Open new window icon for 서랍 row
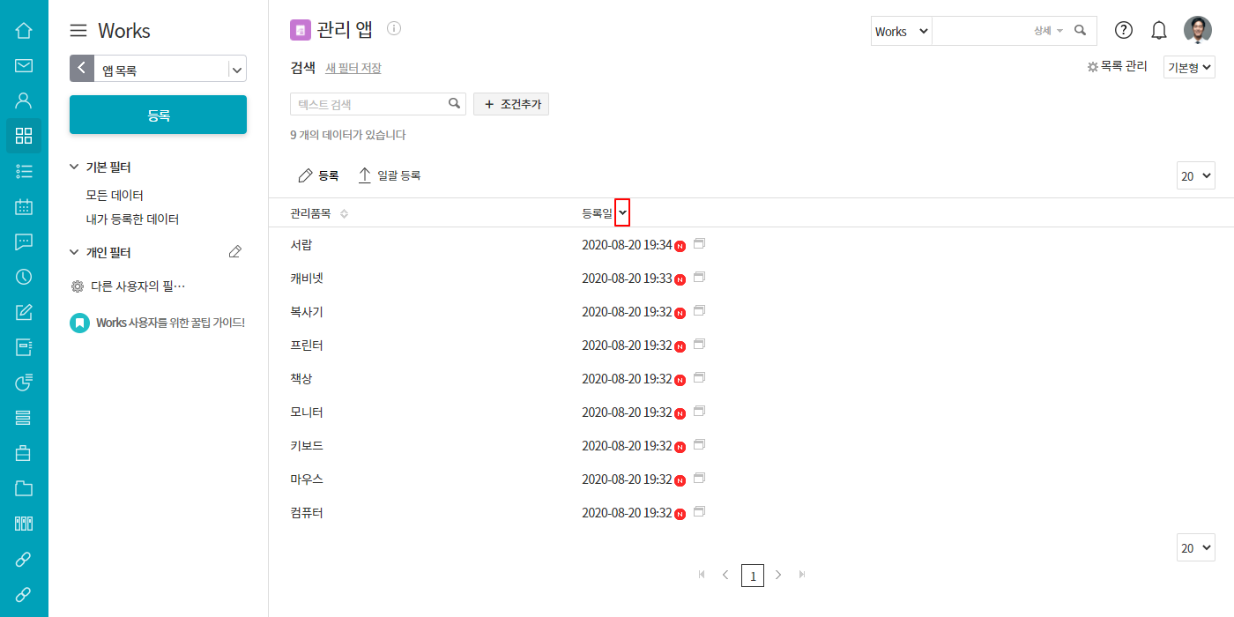1234x617 pixels. point(700,243)
